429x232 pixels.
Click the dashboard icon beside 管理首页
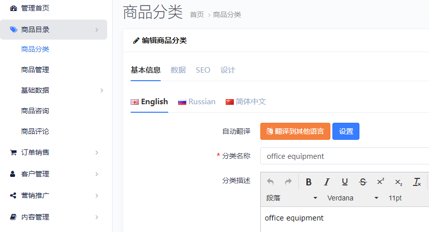click(x=14, y=8)
